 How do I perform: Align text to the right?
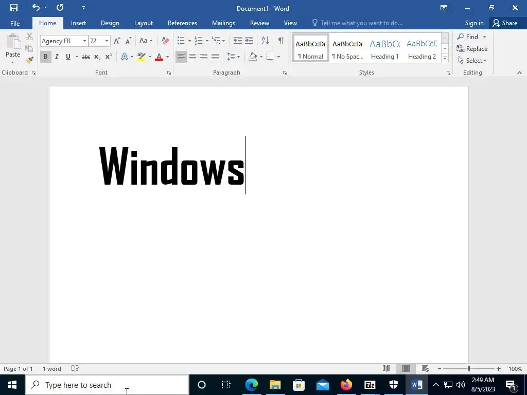point(204,57)
